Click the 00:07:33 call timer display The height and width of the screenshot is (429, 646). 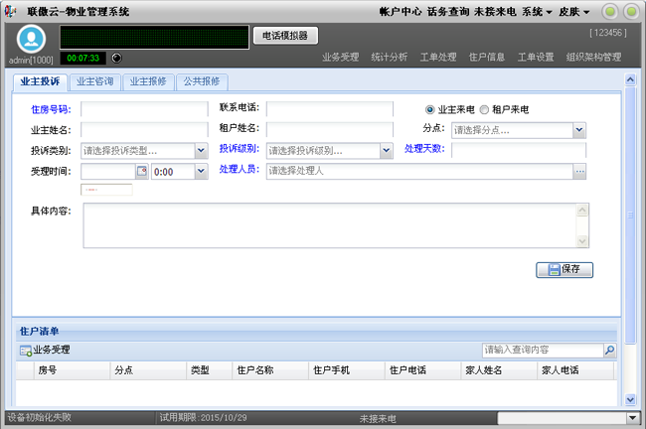tap(83, 58)
